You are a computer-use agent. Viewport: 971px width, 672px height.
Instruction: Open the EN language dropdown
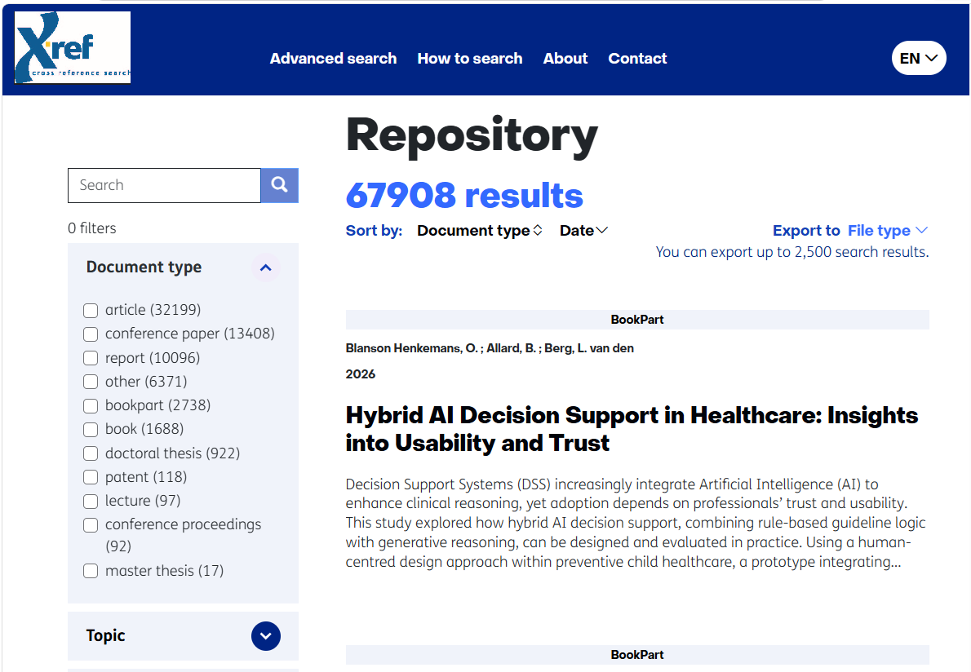pyautogui.click(x=918, y=58)
